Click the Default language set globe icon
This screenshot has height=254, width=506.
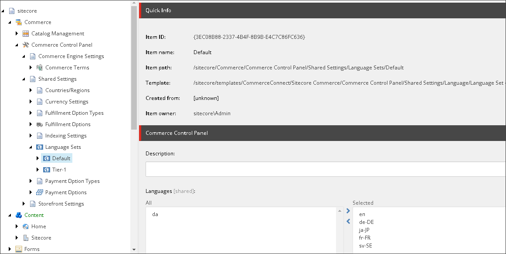[x=47, y=158]
